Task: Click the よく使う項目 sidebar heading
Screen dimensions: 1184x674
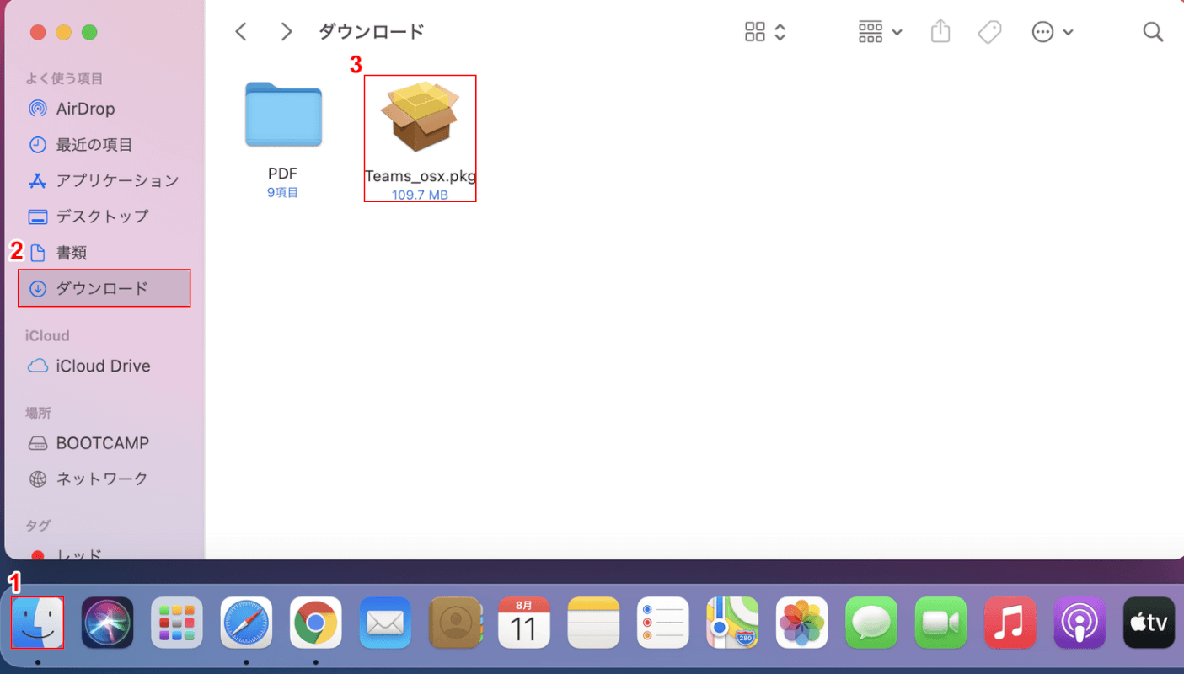Action: (x=64, y=78)
